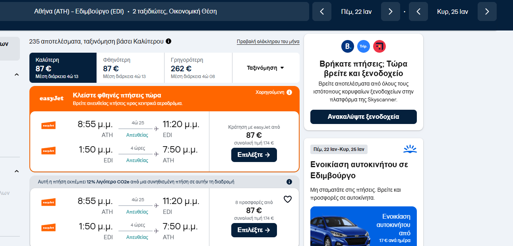Screen dimensions: 513x246
Task: Click the easyJet logo in sponsored banner
Action: 52,98
